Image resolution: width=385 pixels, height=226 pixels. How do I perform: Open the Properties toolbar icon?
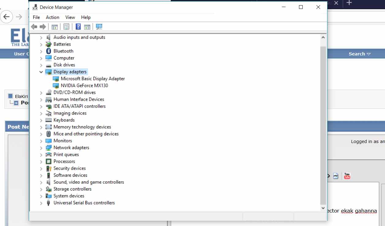[x=66, y=27]
